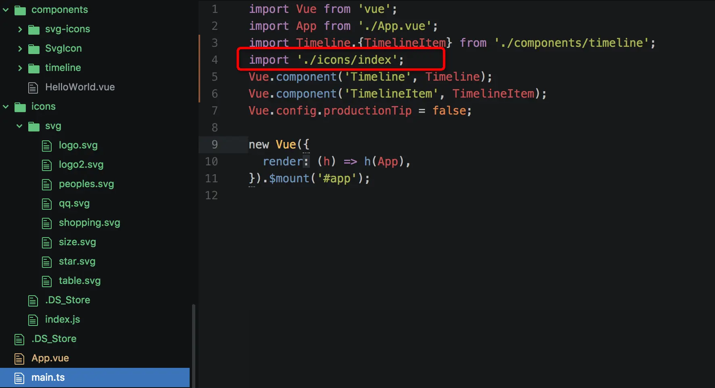Click the svg folder icon
This screenshot has width=715, height=388.
coord(34,126)
